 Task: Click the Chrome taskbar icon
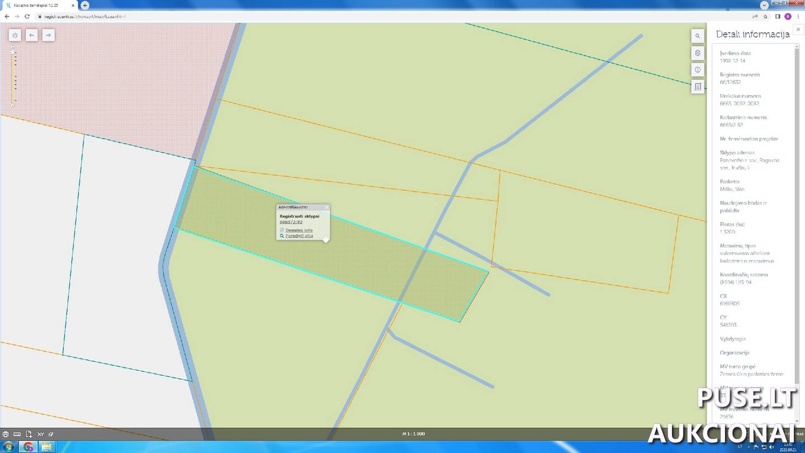(x=28, y=447)
